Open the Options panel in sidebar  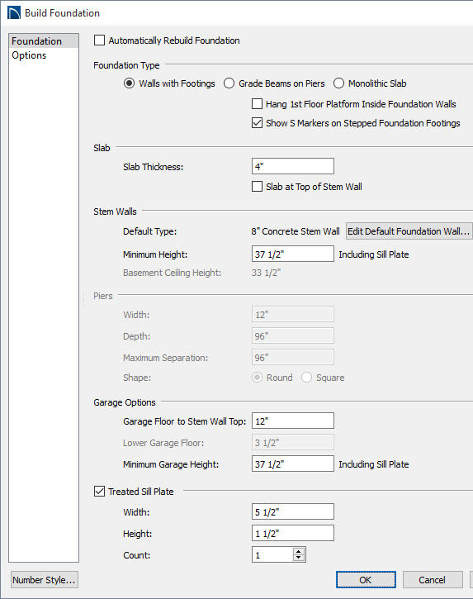click(29, 55)
